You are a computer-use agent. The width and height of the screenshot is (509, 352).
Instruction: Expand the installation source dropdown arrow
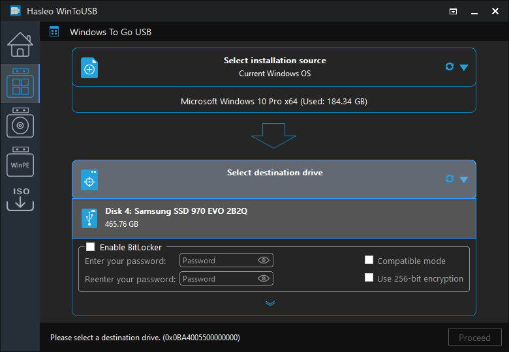(x=464, y=67)
